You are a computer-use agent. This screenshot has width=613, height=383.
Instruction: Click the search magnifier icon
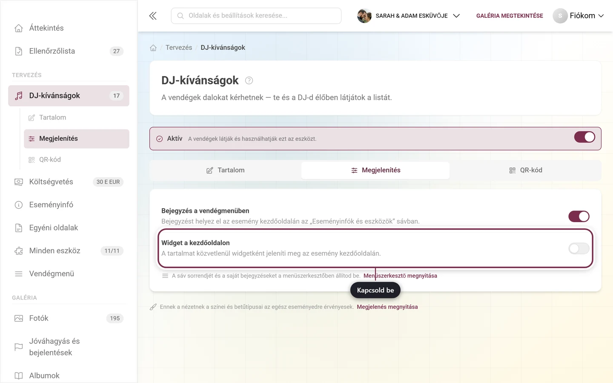pos(180,16)
